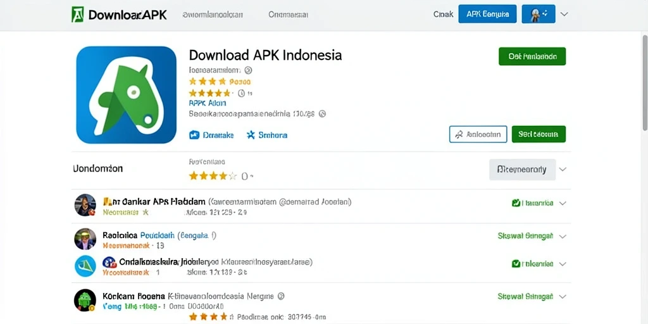The width and height of the screenshot is (648, 324).
Task: Click the info icon after the Kokcam Rooena title
Action: point(281,296)
